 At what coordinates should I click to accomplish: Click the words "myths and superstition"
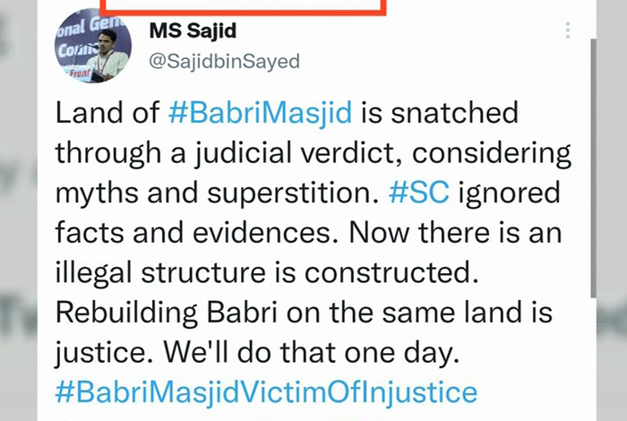point(217,193)
